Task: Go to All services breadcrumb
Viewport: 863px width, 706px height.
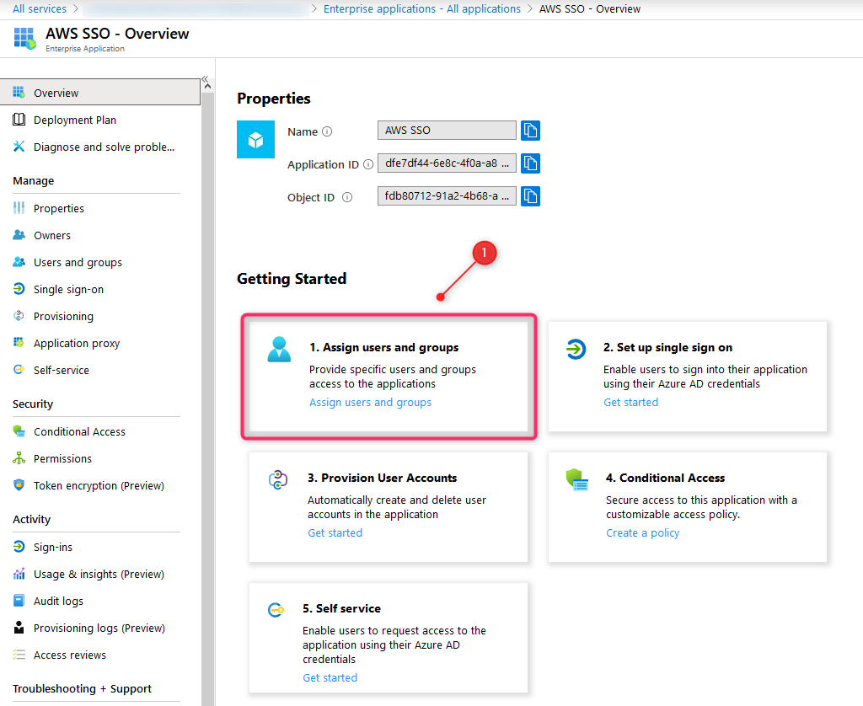Action: point(39,8)
